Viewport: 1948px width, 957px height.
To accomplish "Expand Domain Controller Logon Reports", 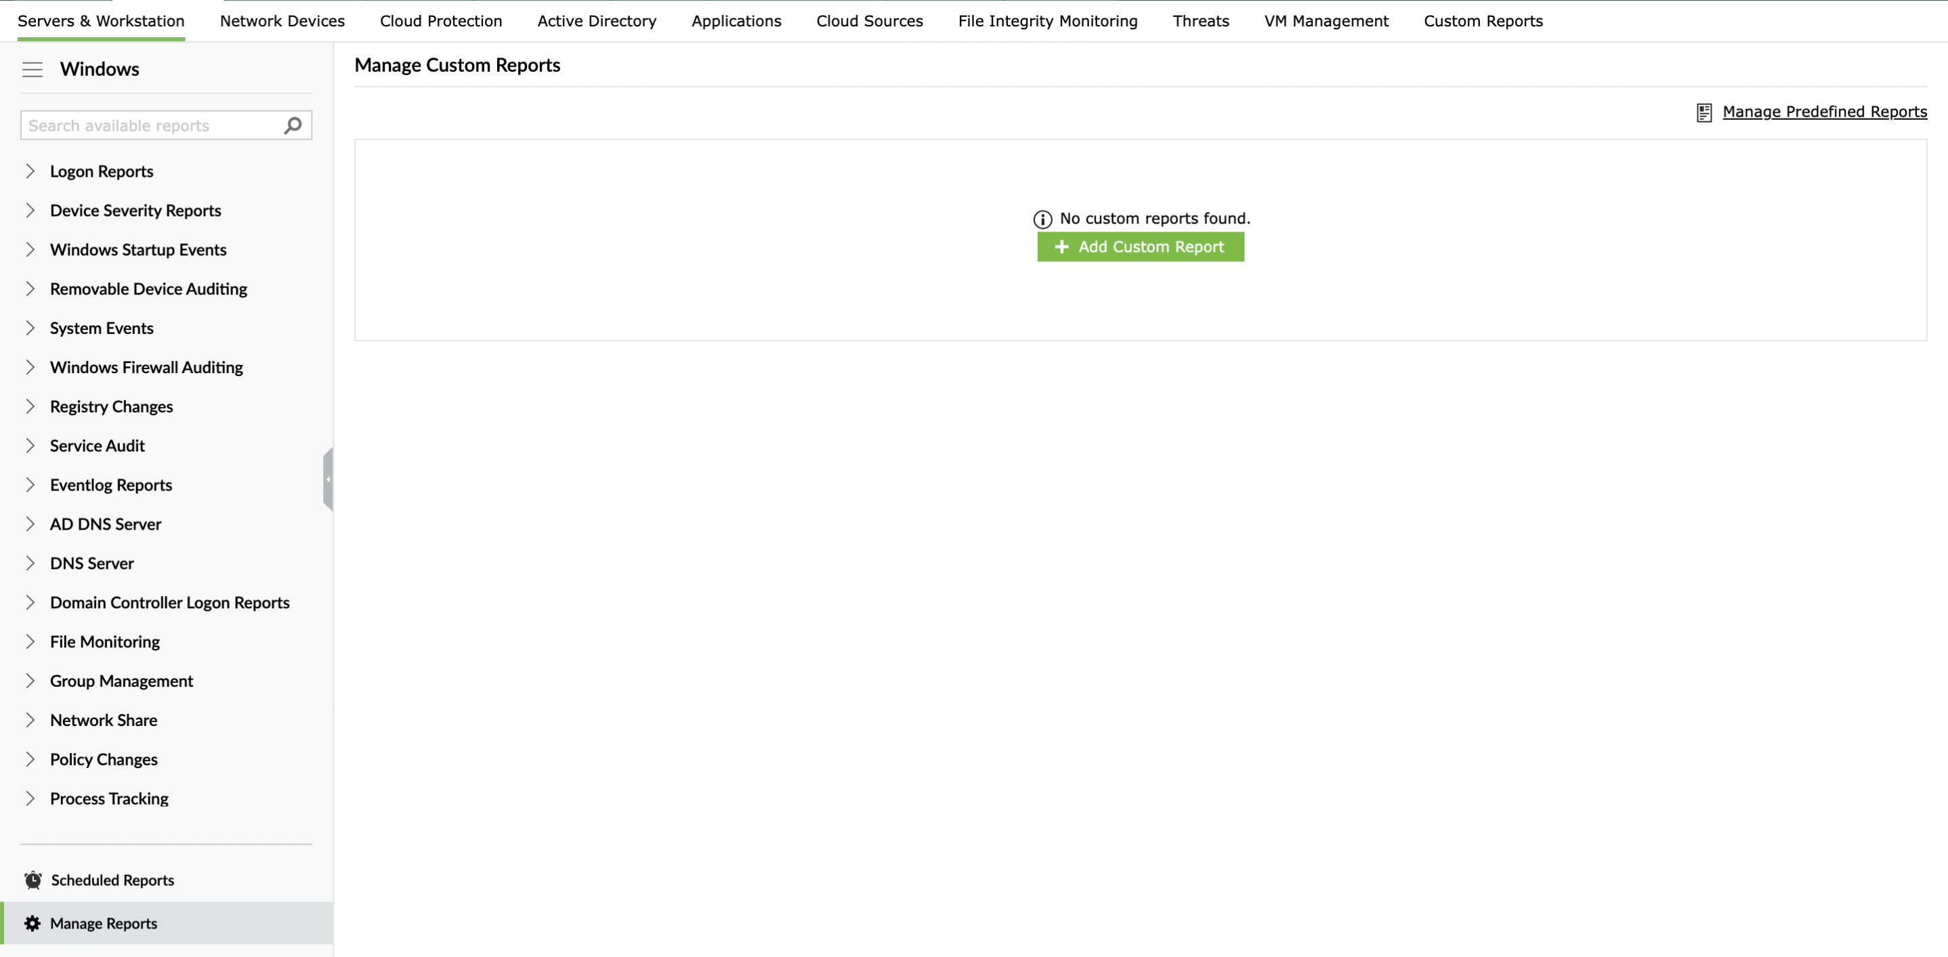I will (30, 603).
